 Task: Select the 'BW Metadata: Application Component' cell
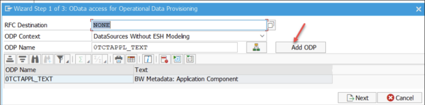coord(233,79)
